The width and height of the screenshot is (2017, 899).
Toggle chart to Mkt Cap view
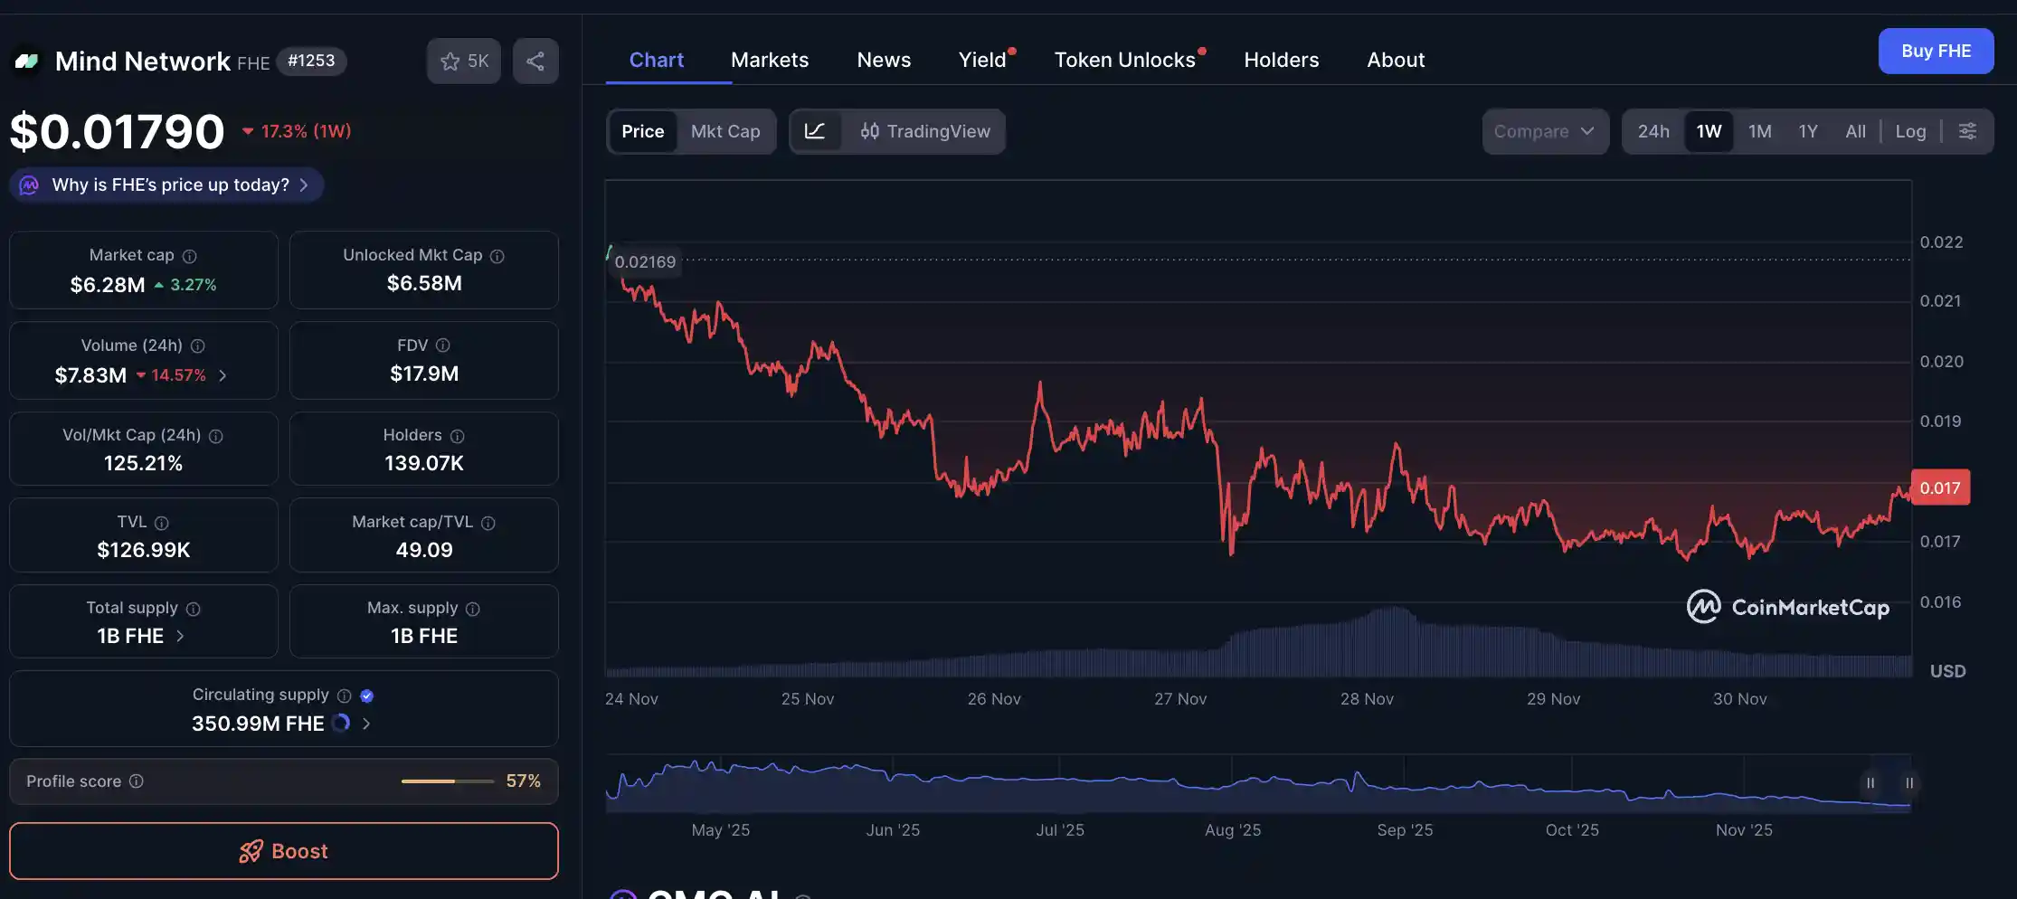tap(724, 131)
